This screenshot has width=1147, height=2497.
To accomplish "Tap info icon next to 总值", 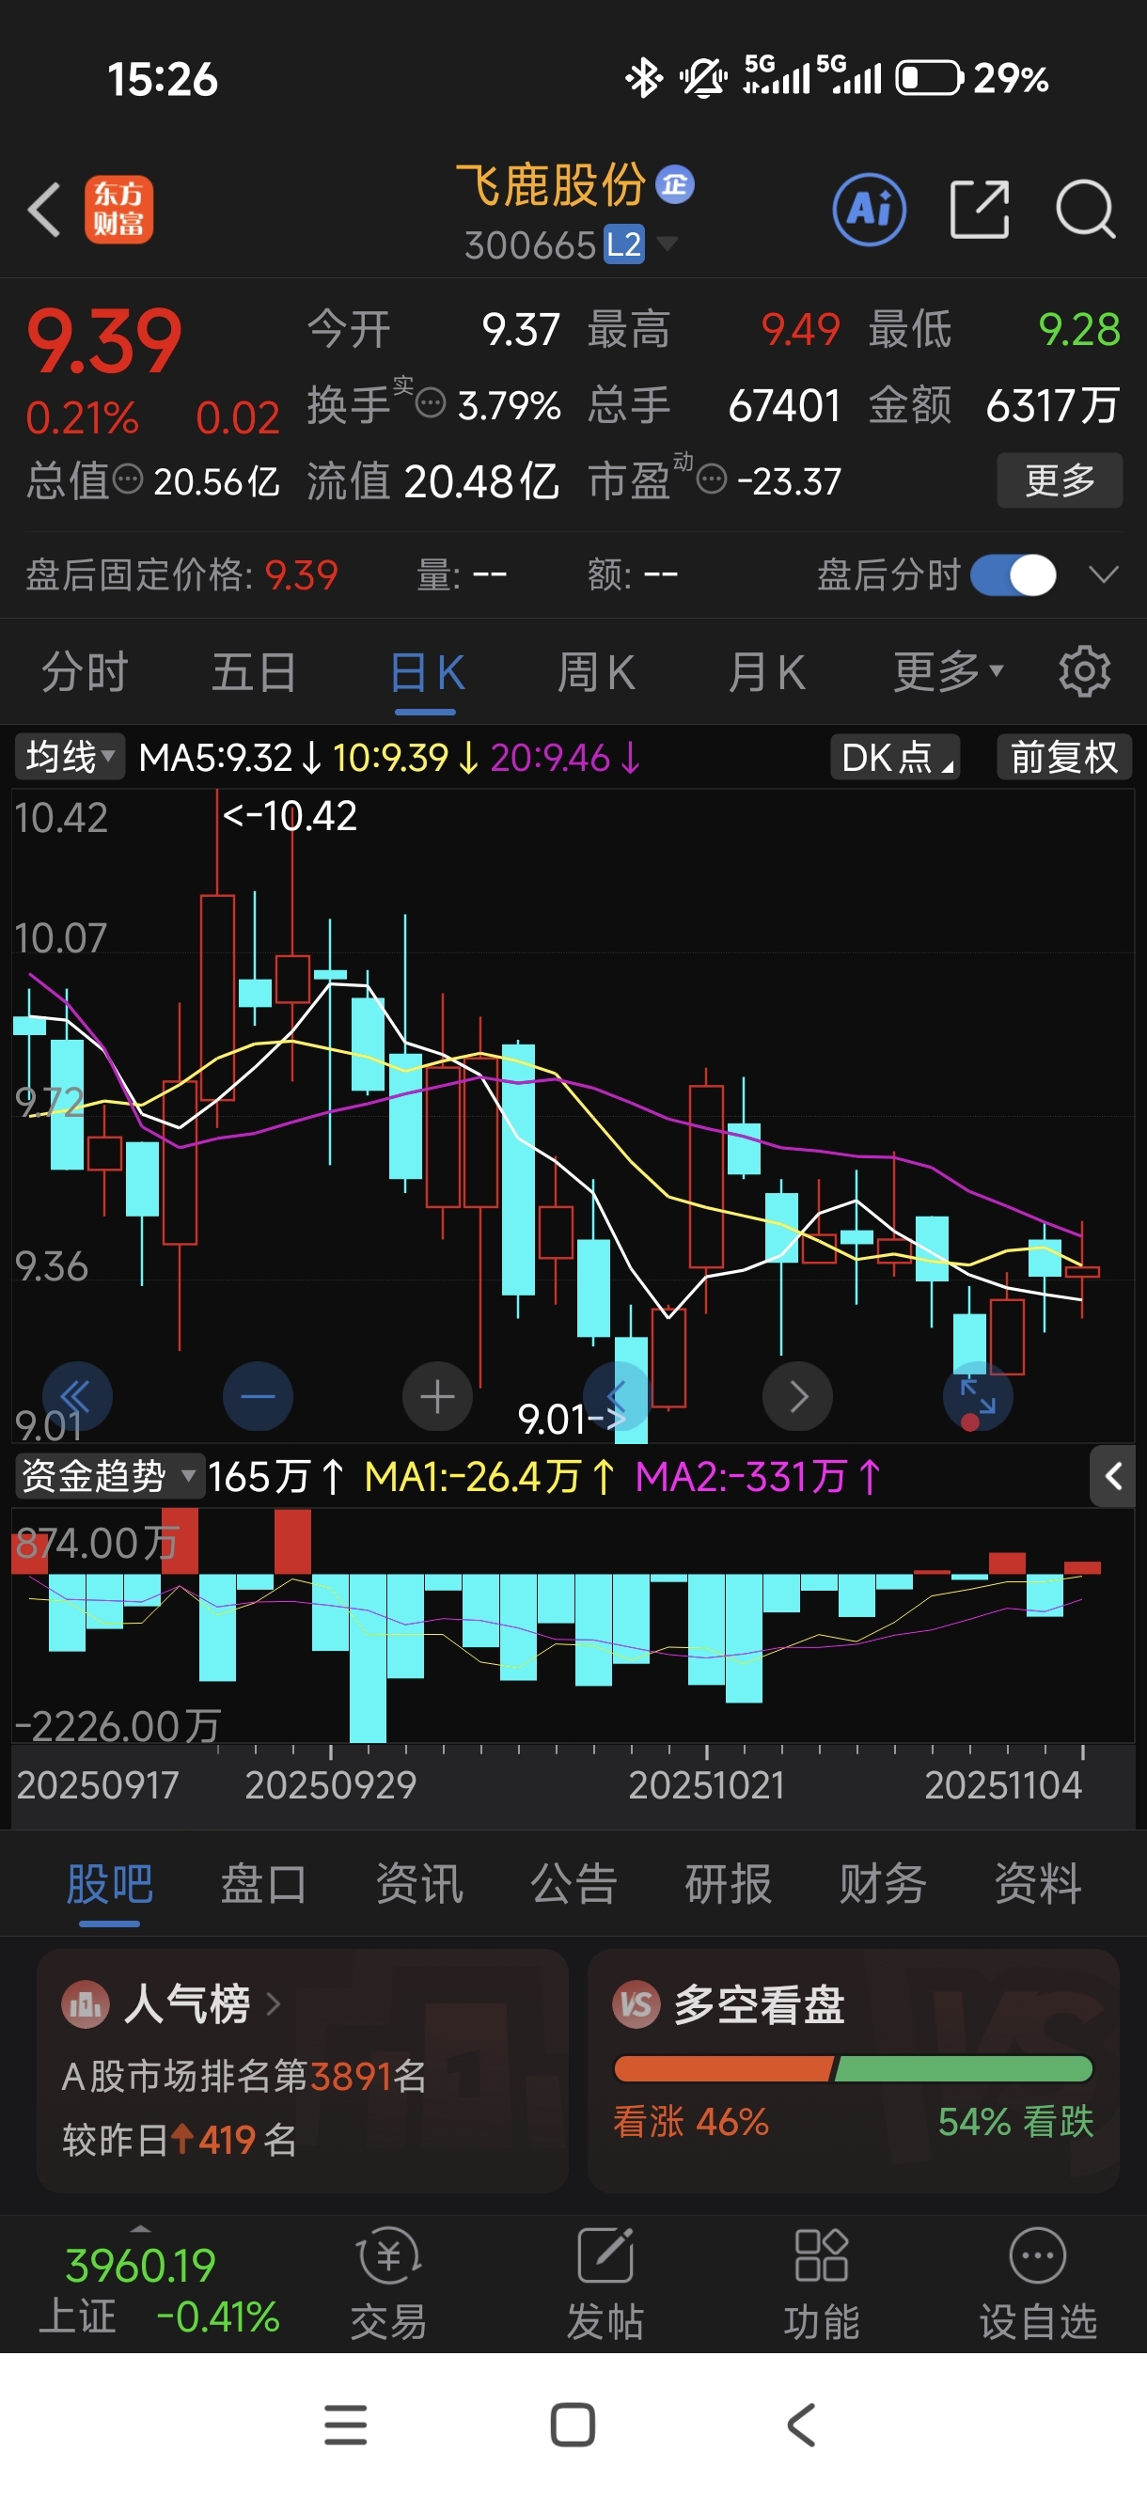I will 128,479.
